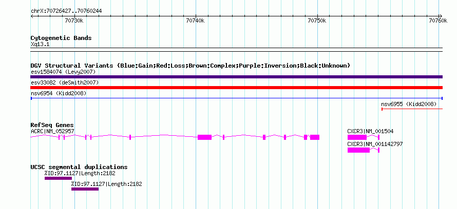Click the ACRC|NM_052957 gene label
Viewport: 457px width, 209px height.
[52, 131]
